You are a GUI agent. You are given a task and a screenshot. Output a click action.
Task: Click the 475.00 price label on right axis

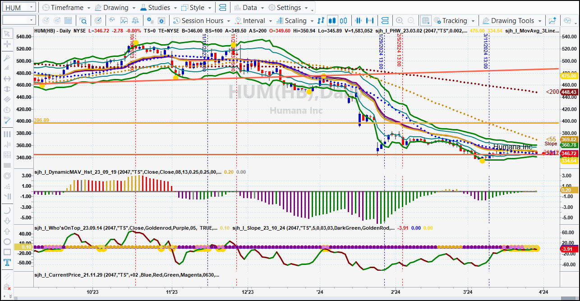tap(569, 76)
